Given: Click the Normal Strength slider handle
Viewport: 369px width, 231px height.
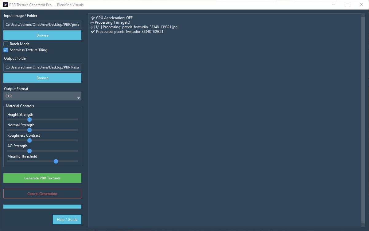Looking at the screenshot, I should (x=29, y=130).
